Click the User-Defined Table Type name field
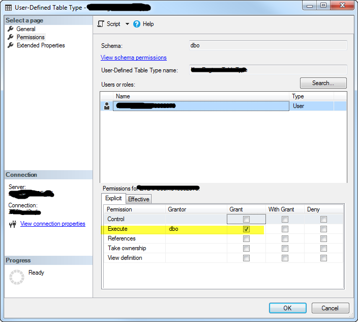This screenshot has height=322, width=358. 268,69
